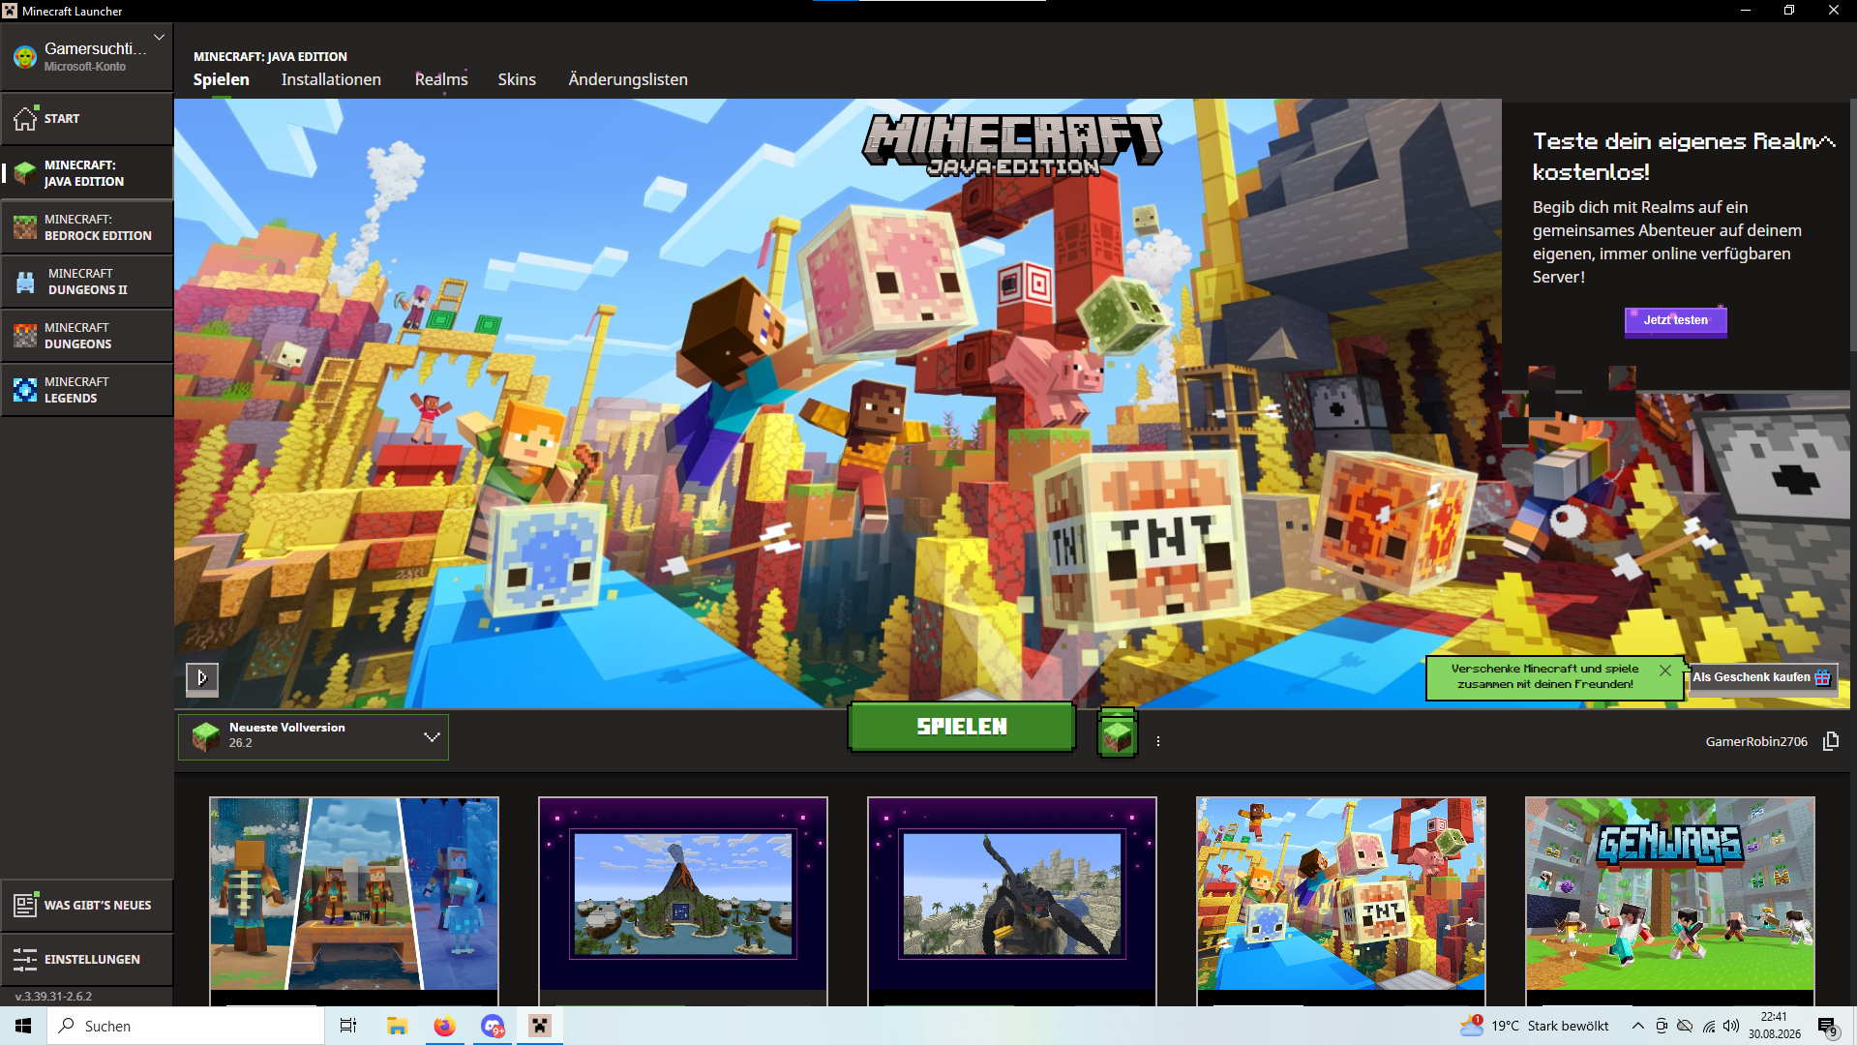Click the taskbar Suchen search box
This screenshot has width=1857, height=1045.
[186, 1026]
